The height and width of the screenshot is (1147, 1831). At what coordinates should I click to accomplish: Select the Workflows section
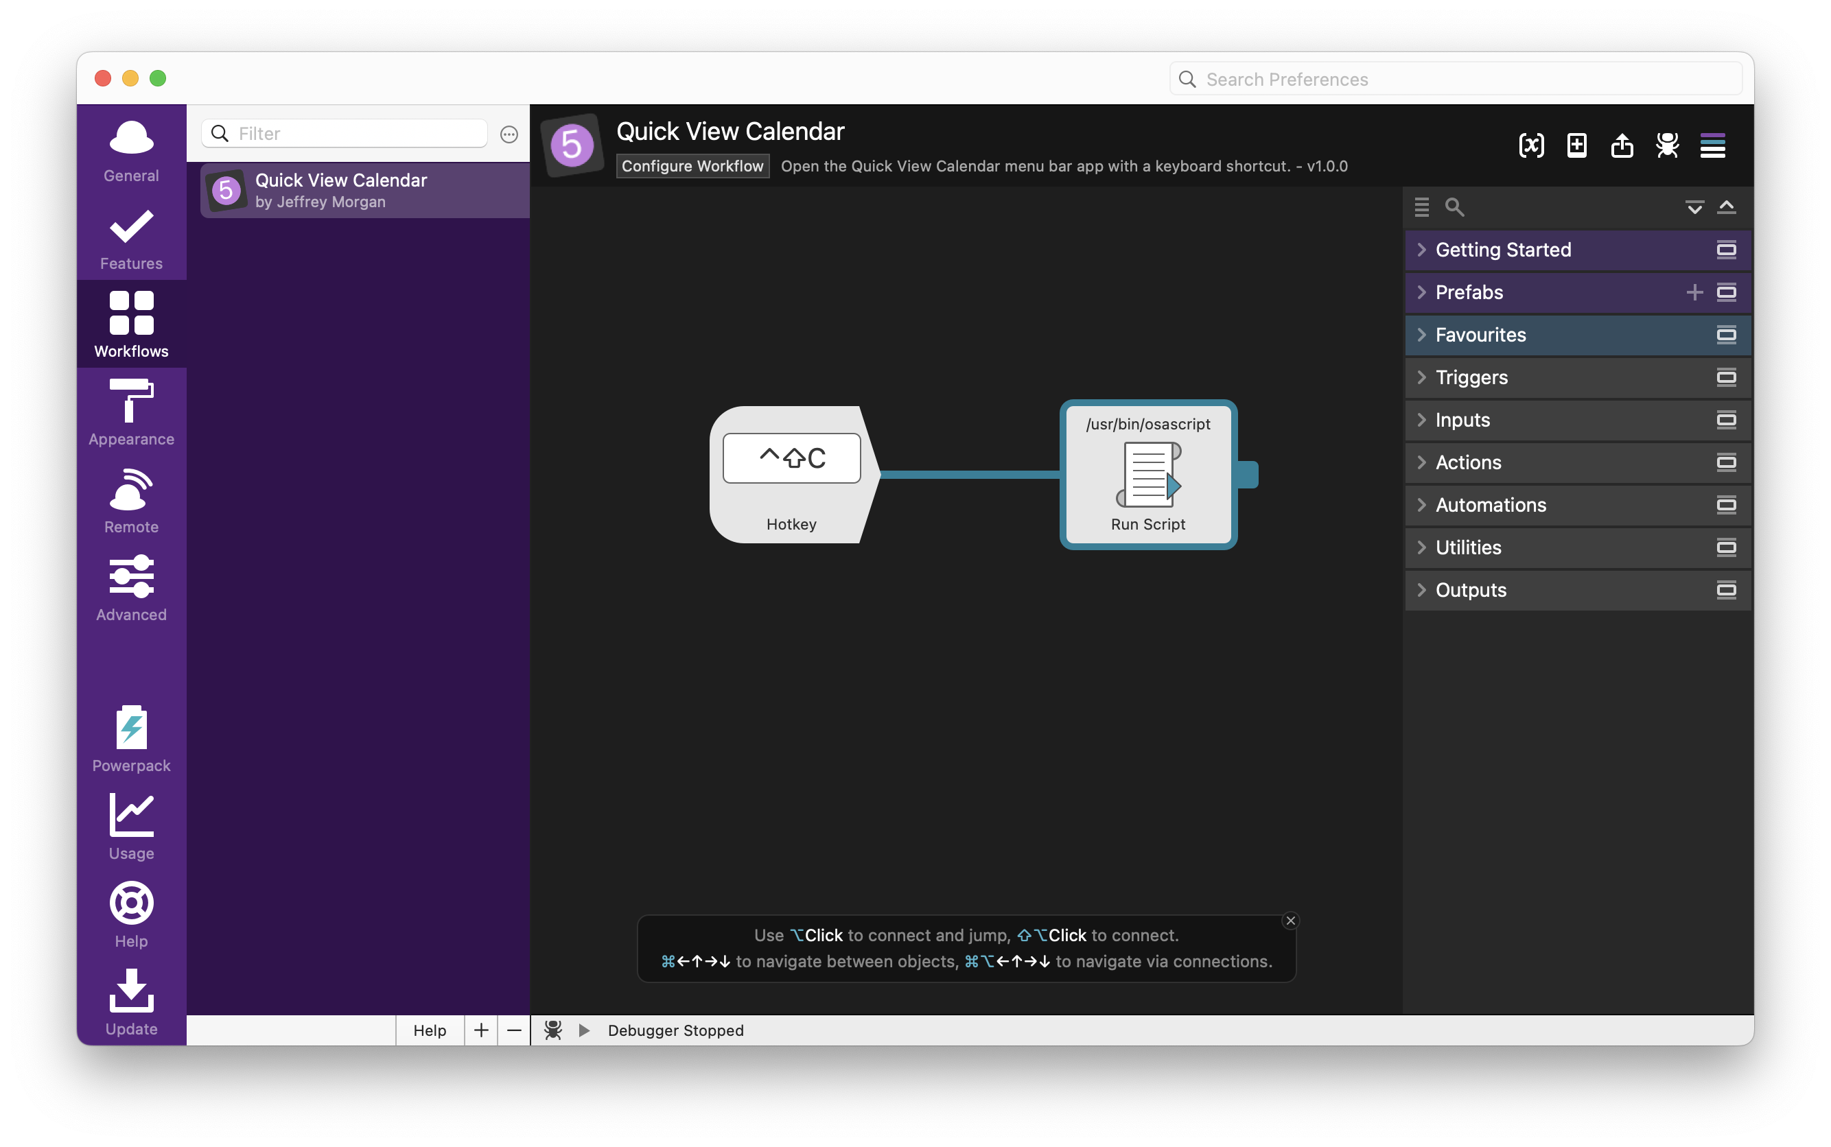[x=131, y=324]
